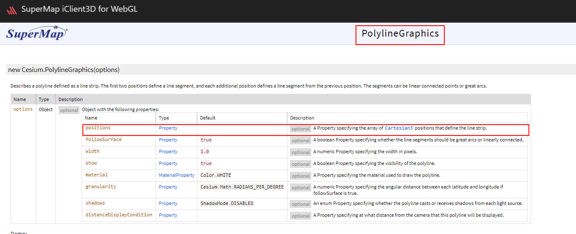Image resolution: width=576 pixels, height=234 pixels.
Task: Open the Property link in positions row
Action: point(168,128)
